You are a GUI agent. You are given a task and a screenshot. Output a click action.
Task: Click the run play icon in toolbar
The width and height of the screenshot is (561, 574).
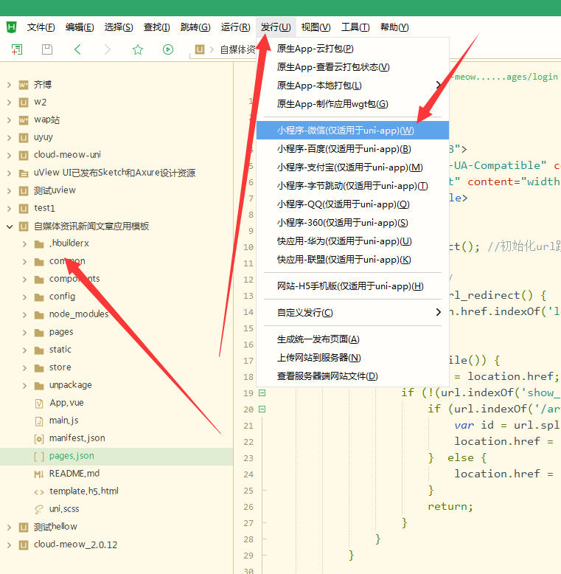click(168, 49)
